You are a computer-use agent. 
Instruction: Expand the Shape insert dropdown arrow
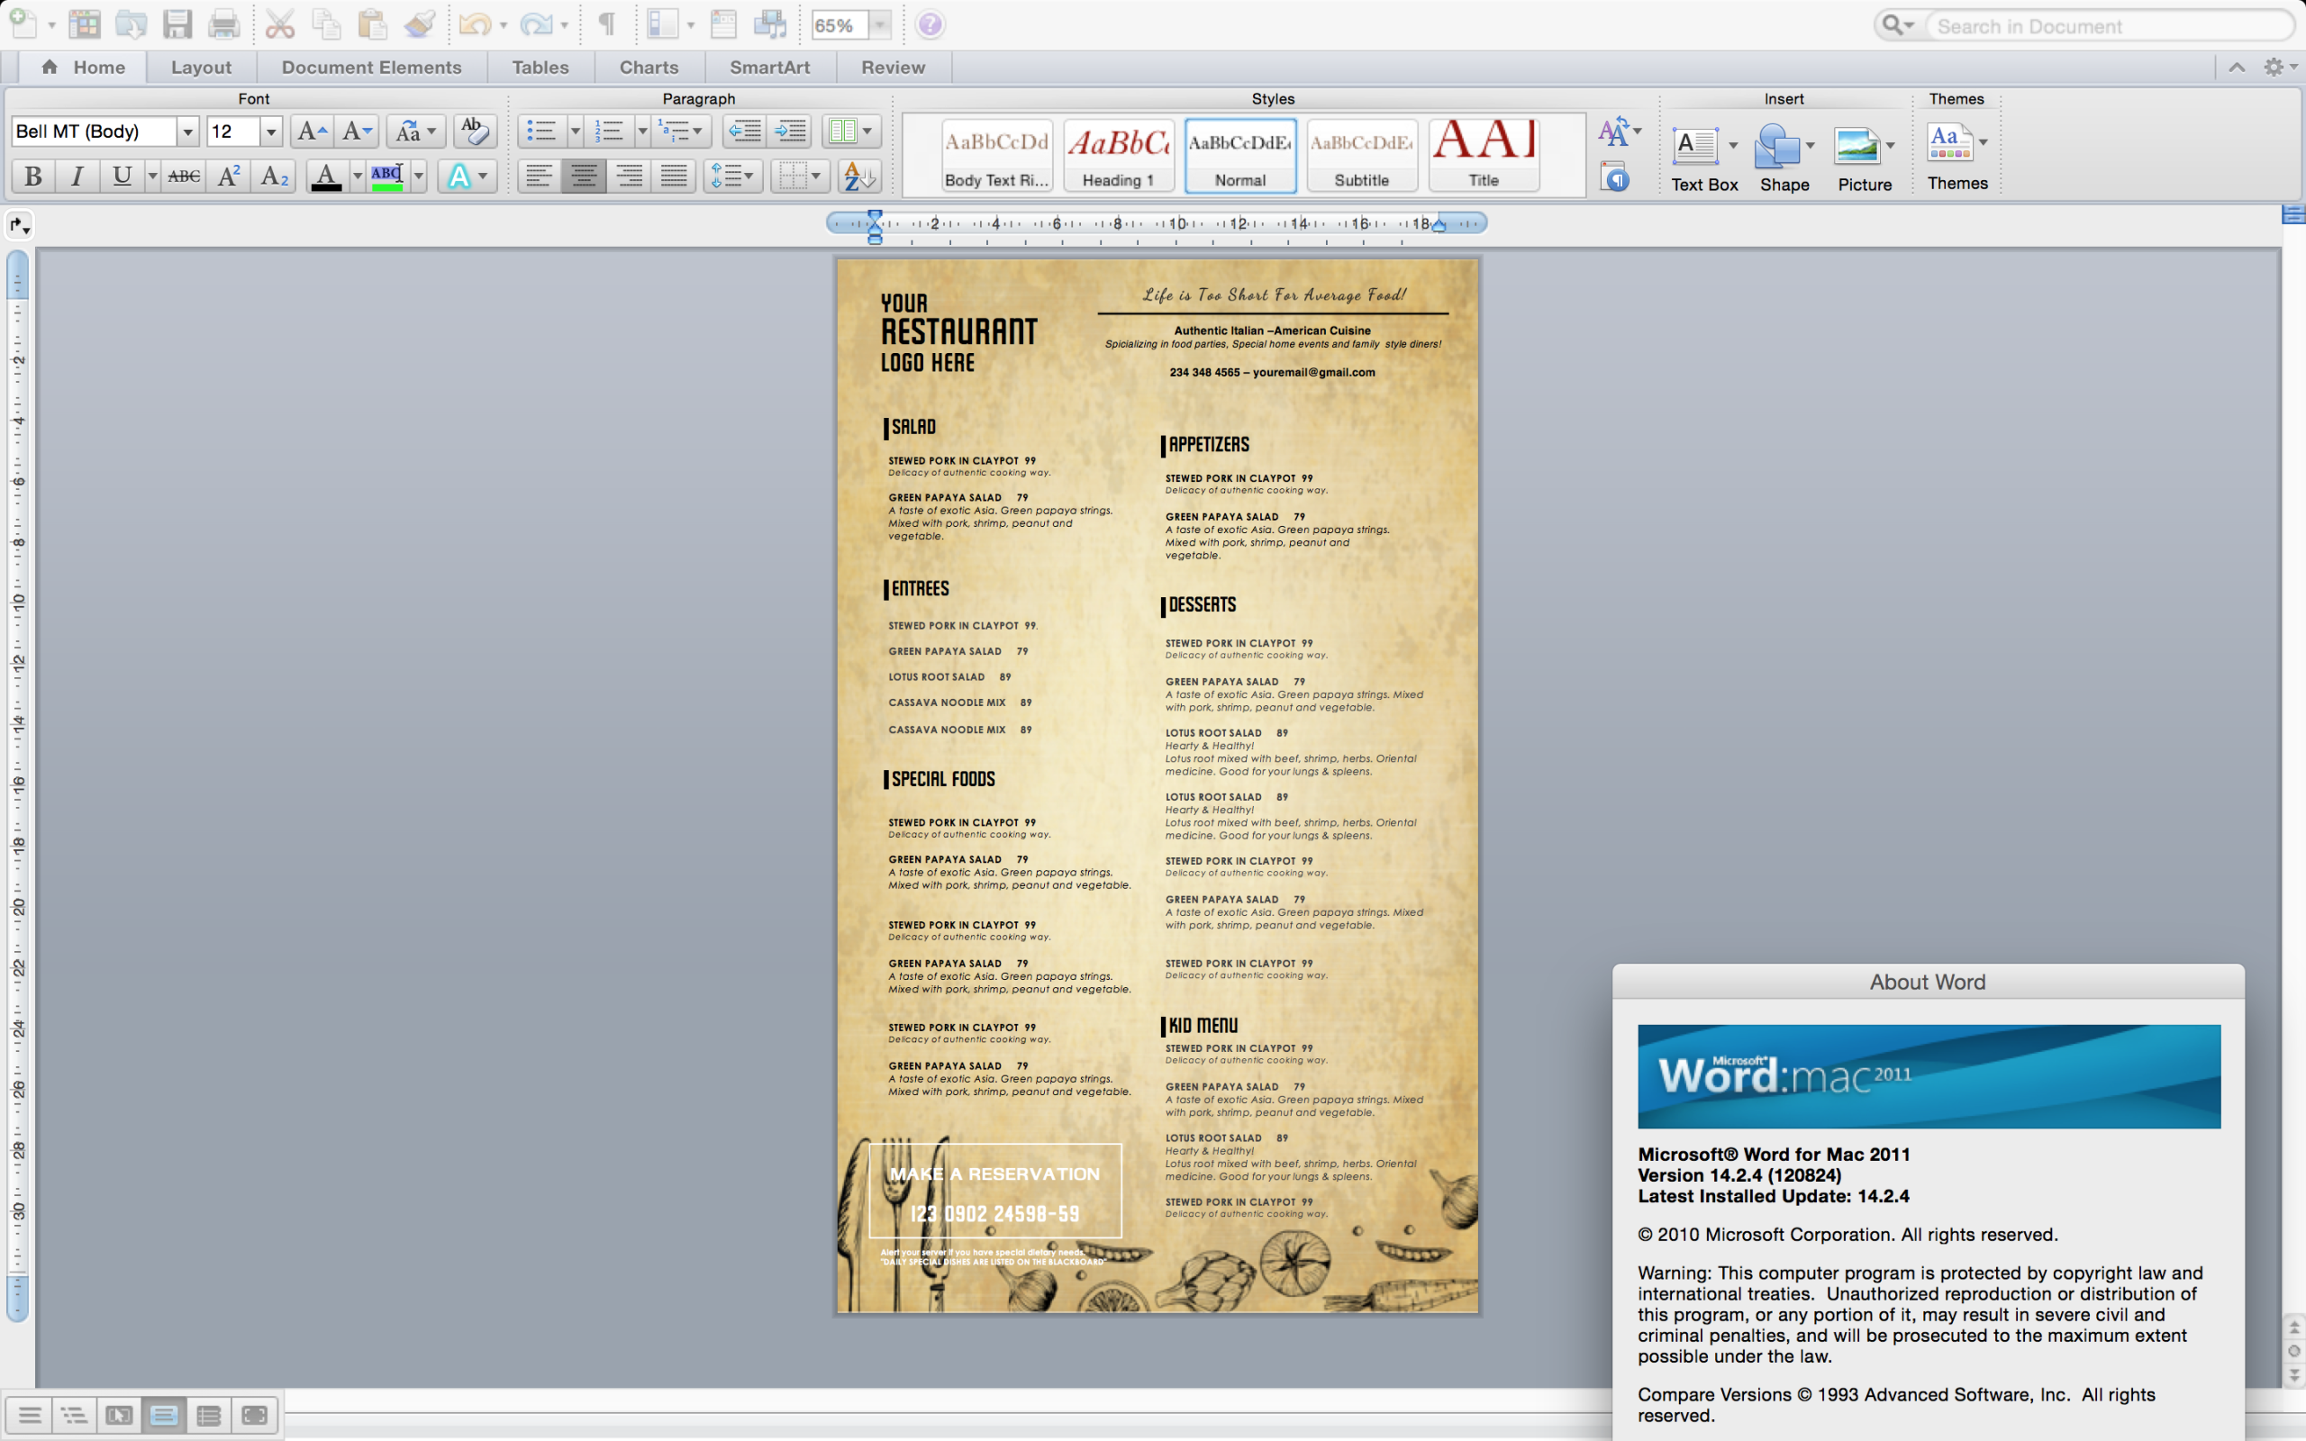pos(1811,146)
